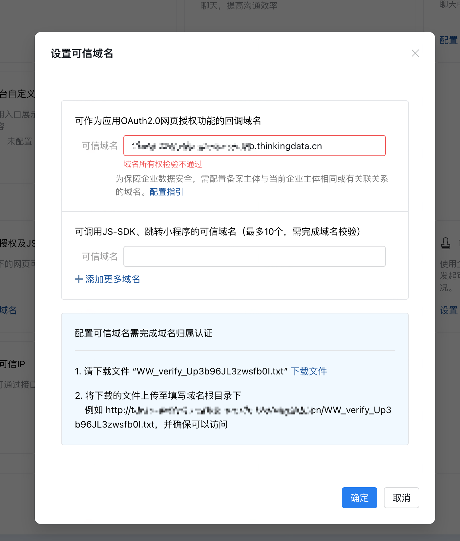Click the 下载文件 link
Viewport: 460px width, 541px height.
click(x=309, y=371)
